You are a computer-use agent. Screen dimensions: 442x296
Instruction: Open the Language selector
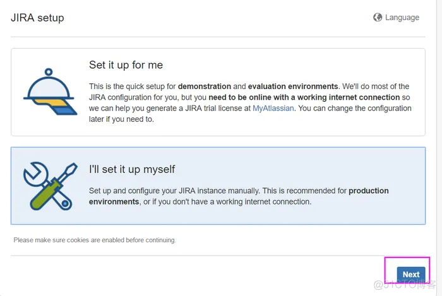pos(396,18)
